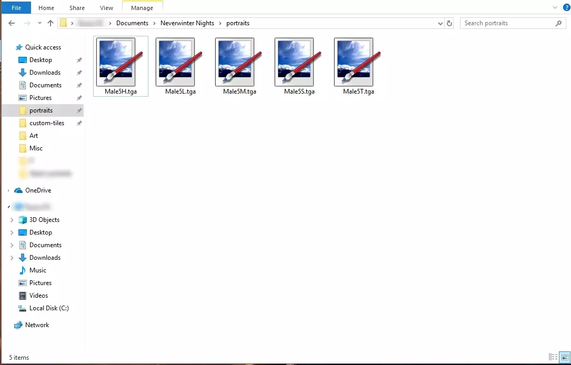Select Quick access in navigation pane
Image resolution: width=571 pixels, height=365 pixels.
[x=43, y=47]
